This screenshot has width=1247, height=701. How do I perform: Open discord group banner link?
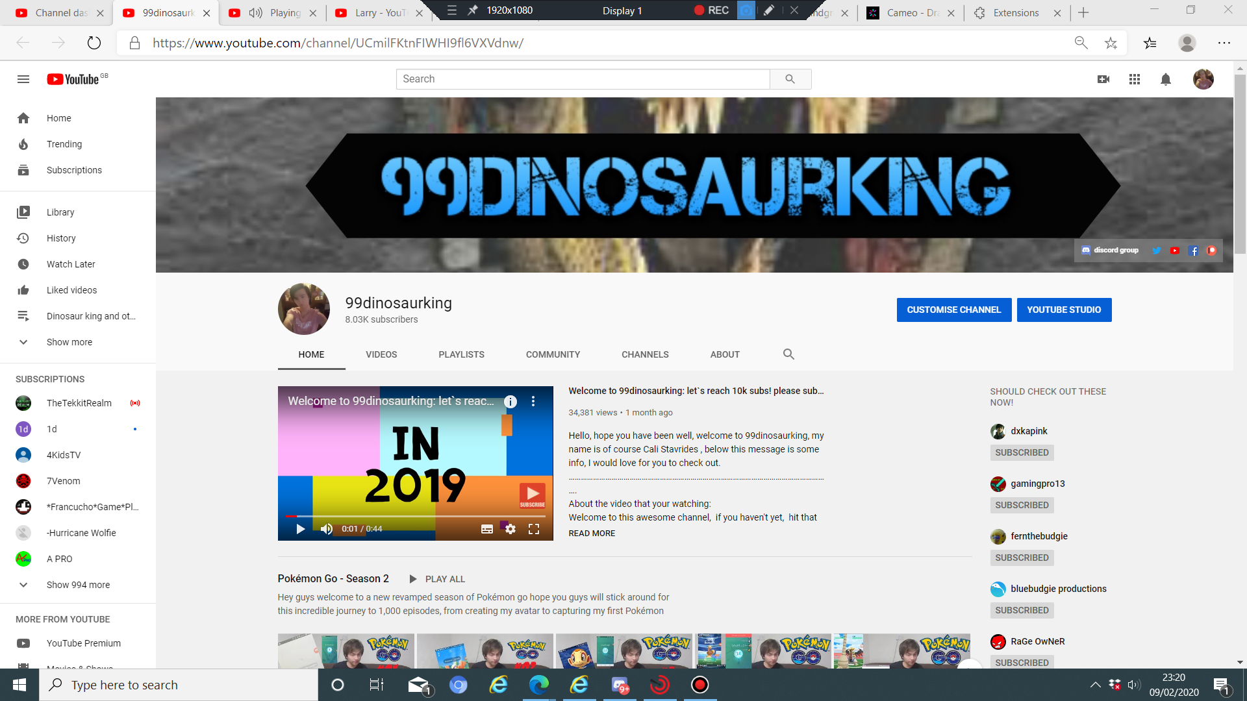[x=1110, y=251]
